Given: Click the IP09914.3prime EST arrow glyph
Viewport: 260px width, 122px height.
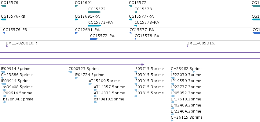Looking at the screenshot, I should [3, 72].
